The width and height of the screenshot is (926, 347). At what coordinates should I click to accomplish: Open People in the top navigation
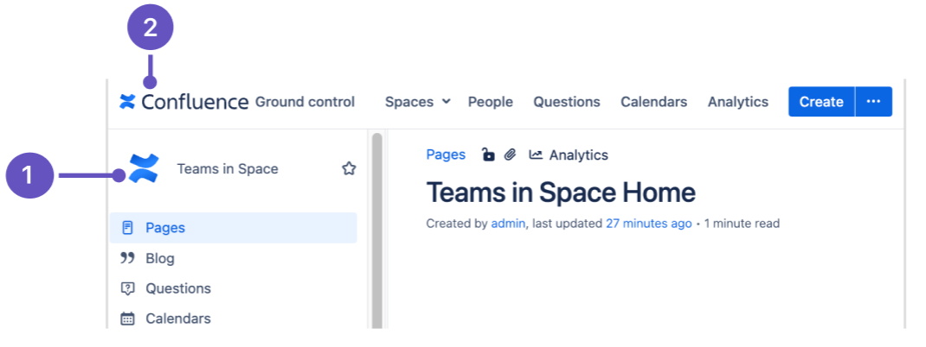[490, 102]
